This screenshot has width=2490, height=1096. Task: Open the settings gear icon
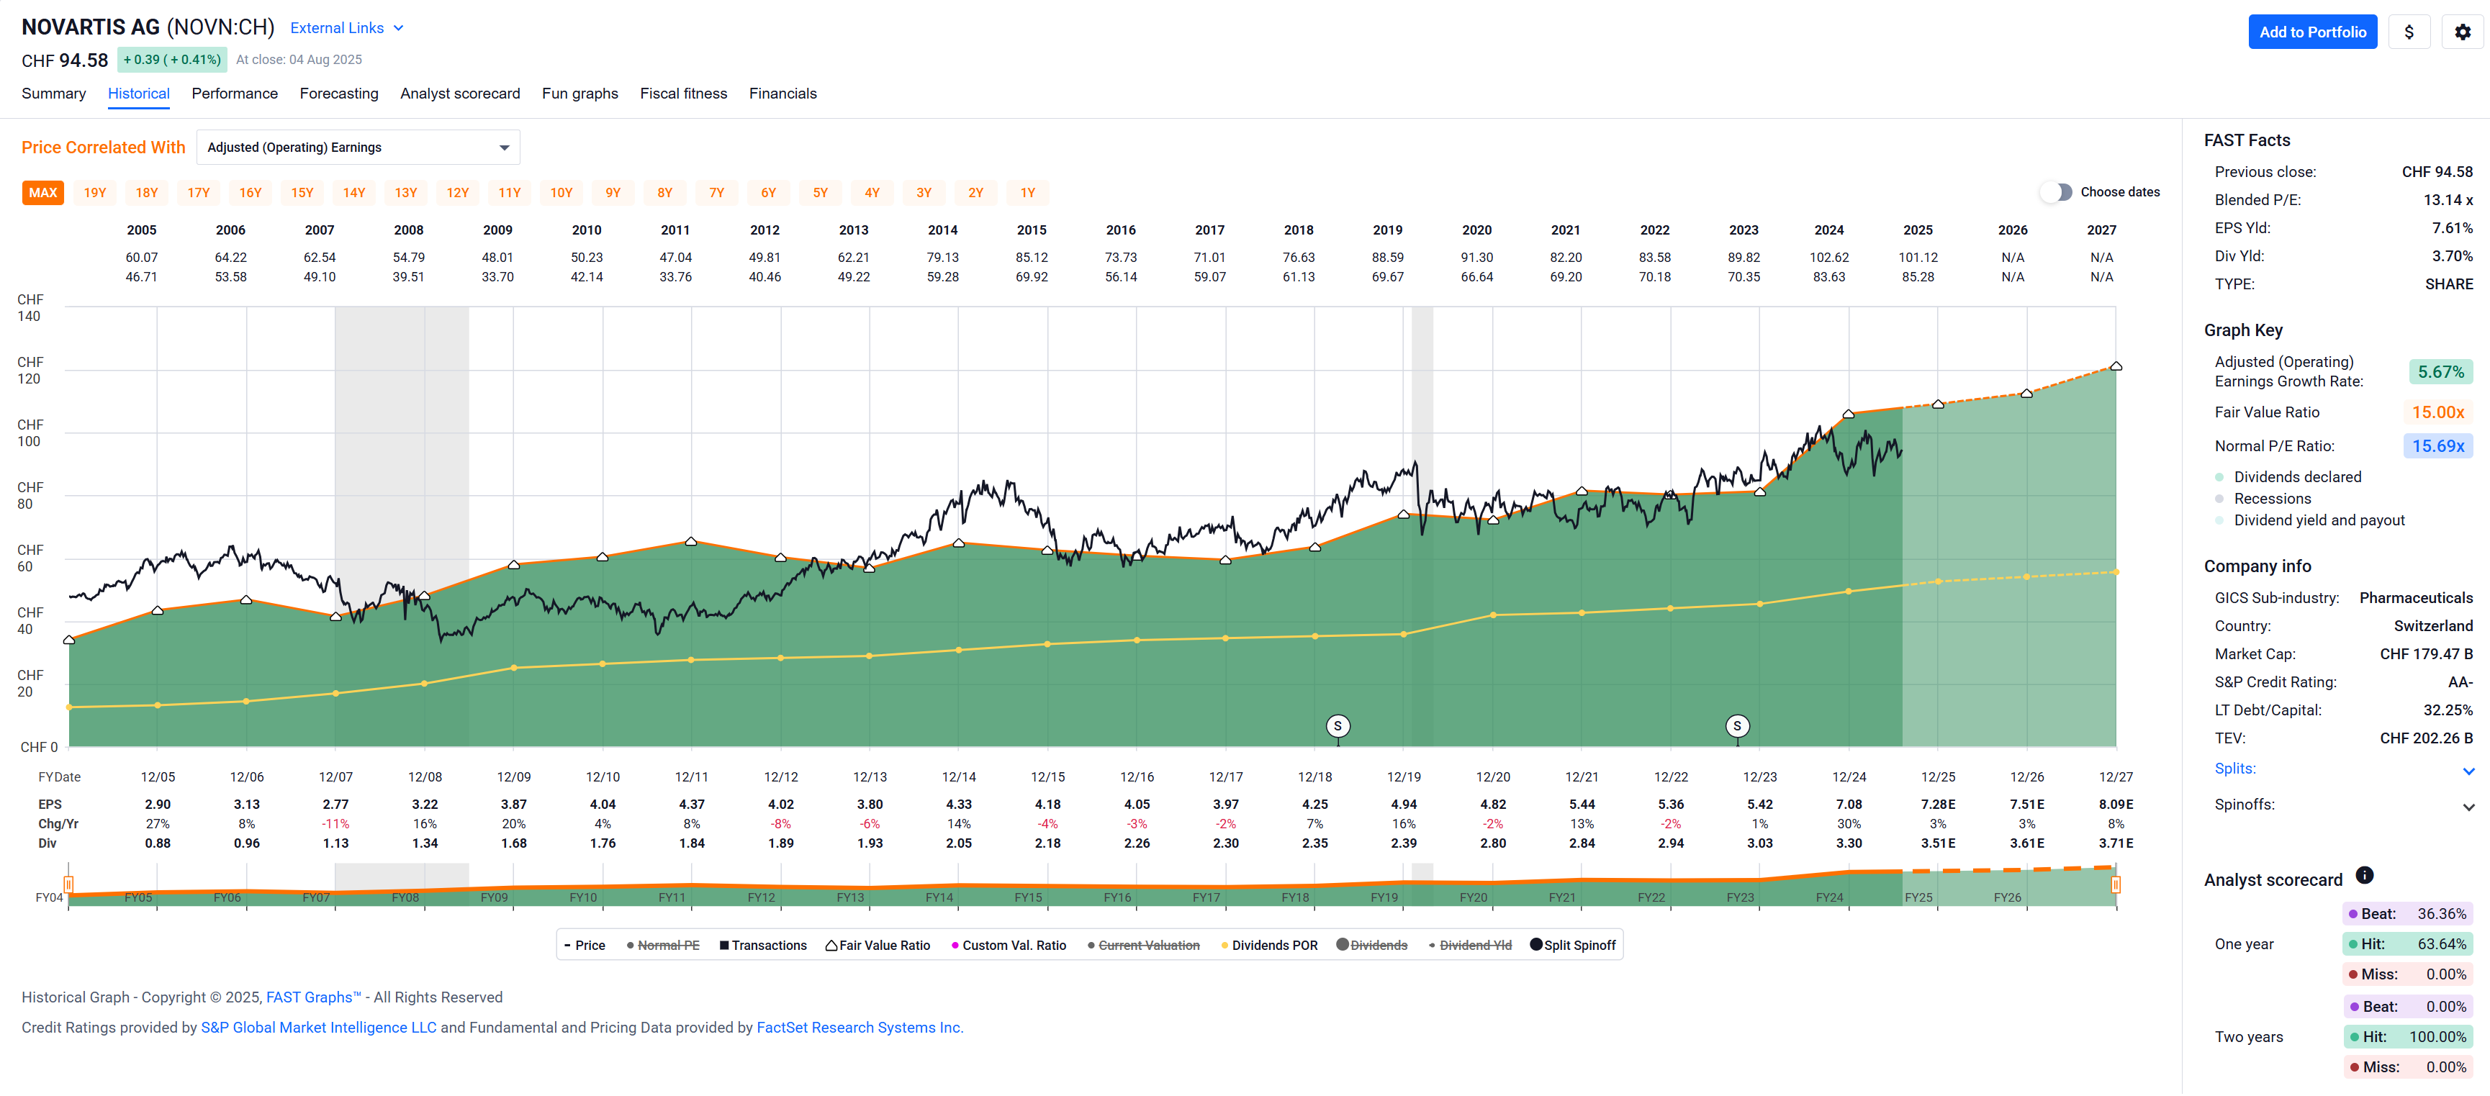pos(2462,32)
